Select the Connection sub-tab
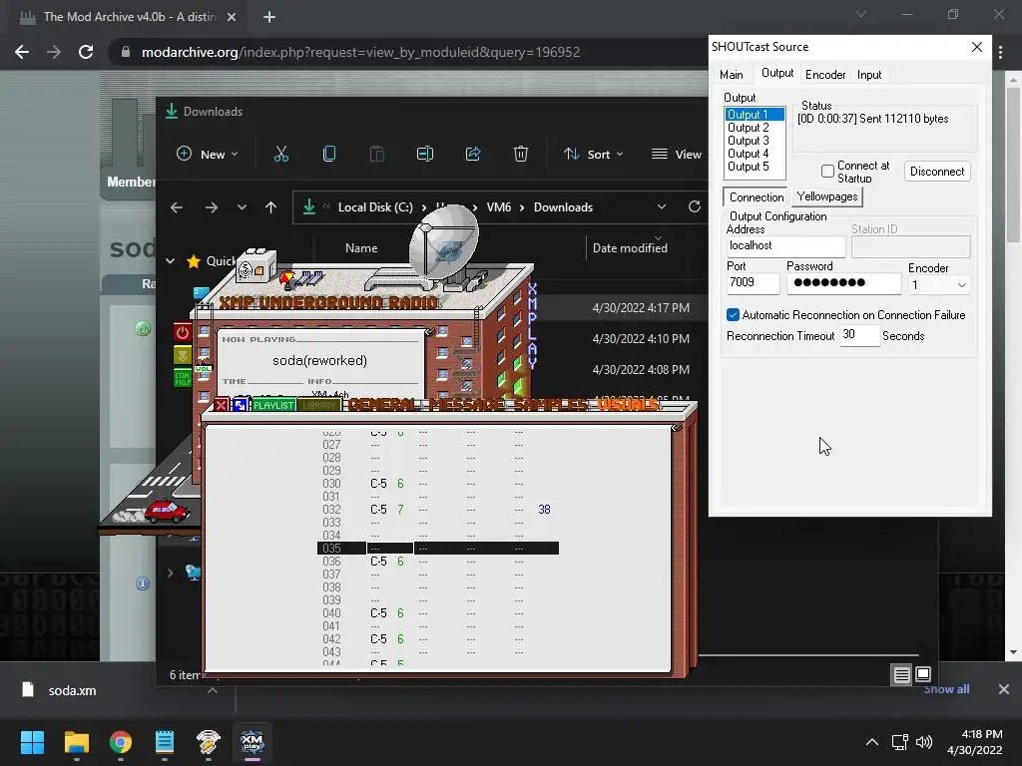This screenshot has height=766, width=1022. (757, 196)
